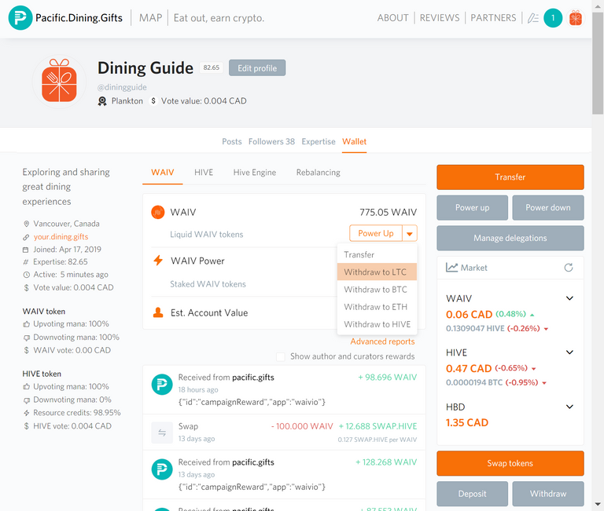604x511 pixels.
Task: Click the Deposit button
Action: (472, 494)
